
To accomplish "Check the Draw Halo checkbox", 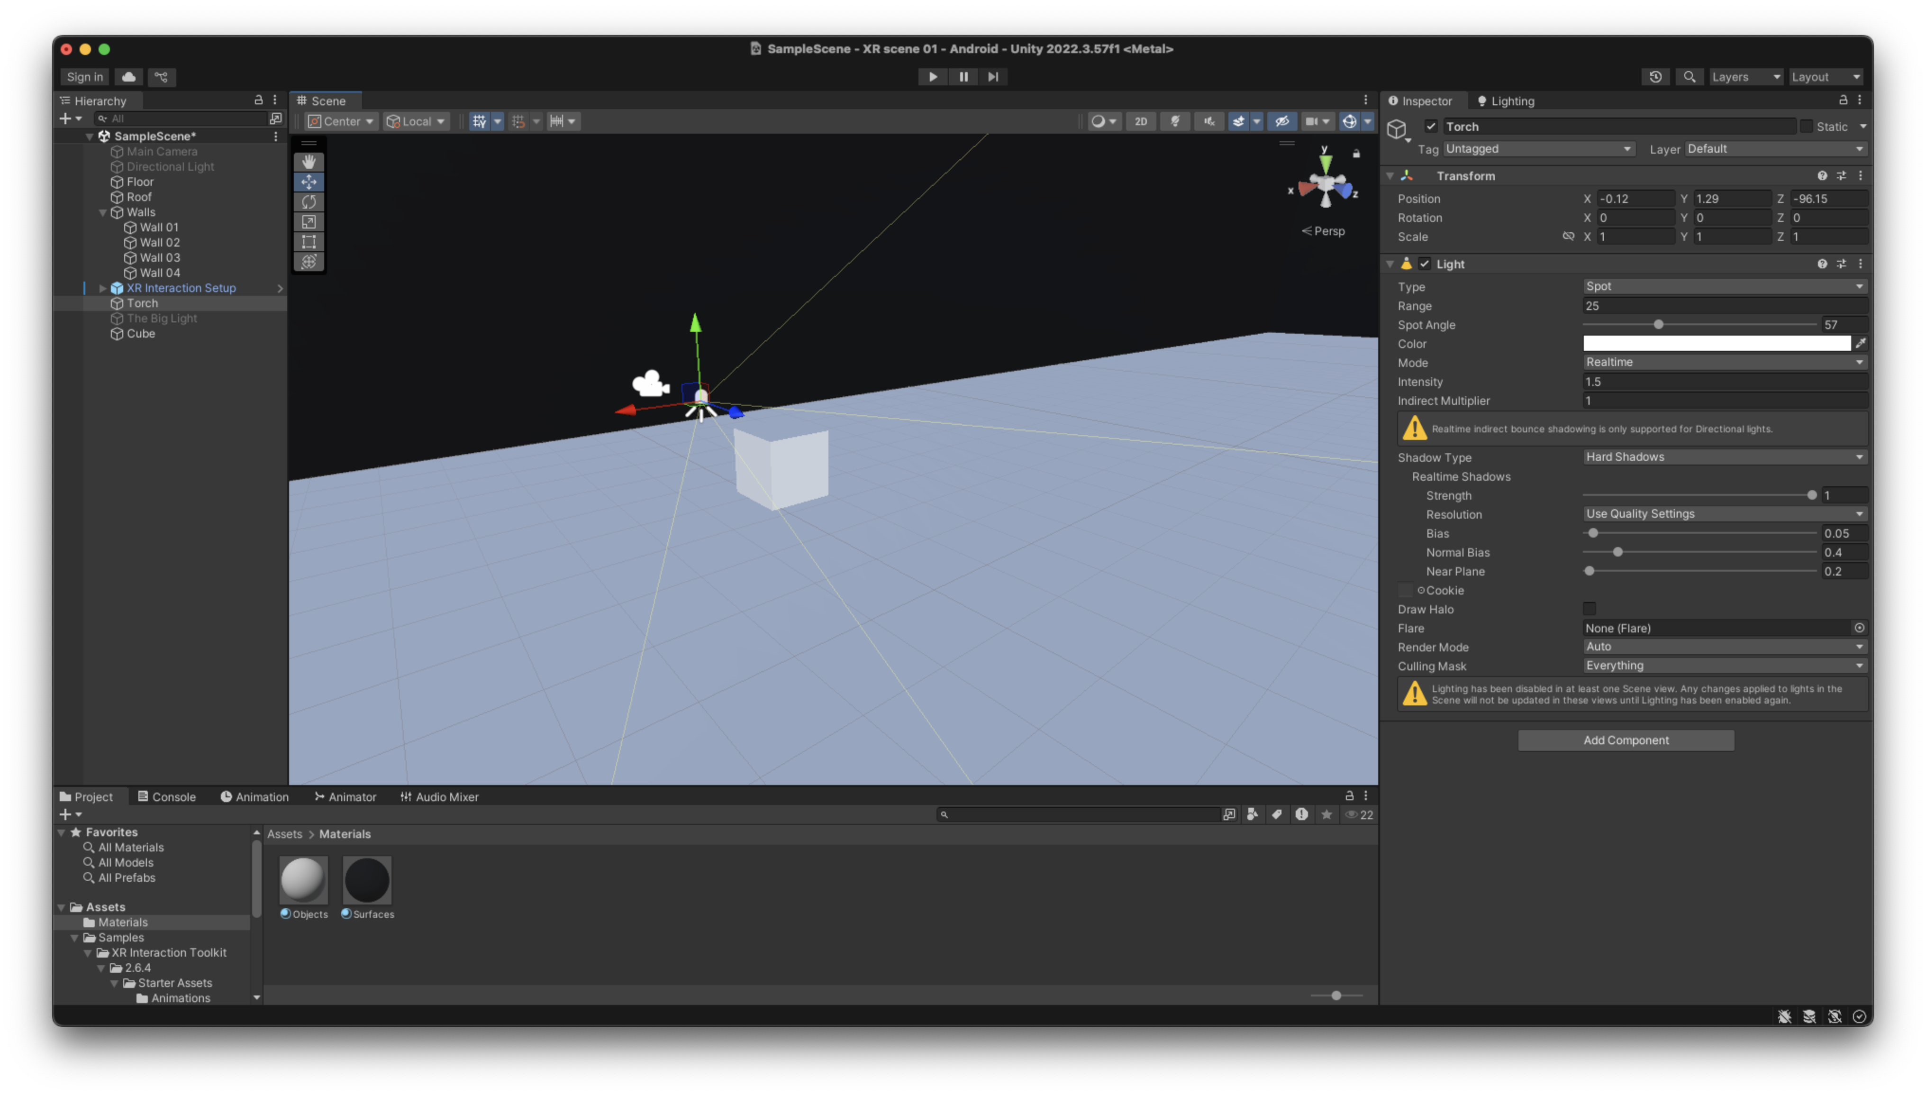I will pyautogui.click(x=1589, y=609).
